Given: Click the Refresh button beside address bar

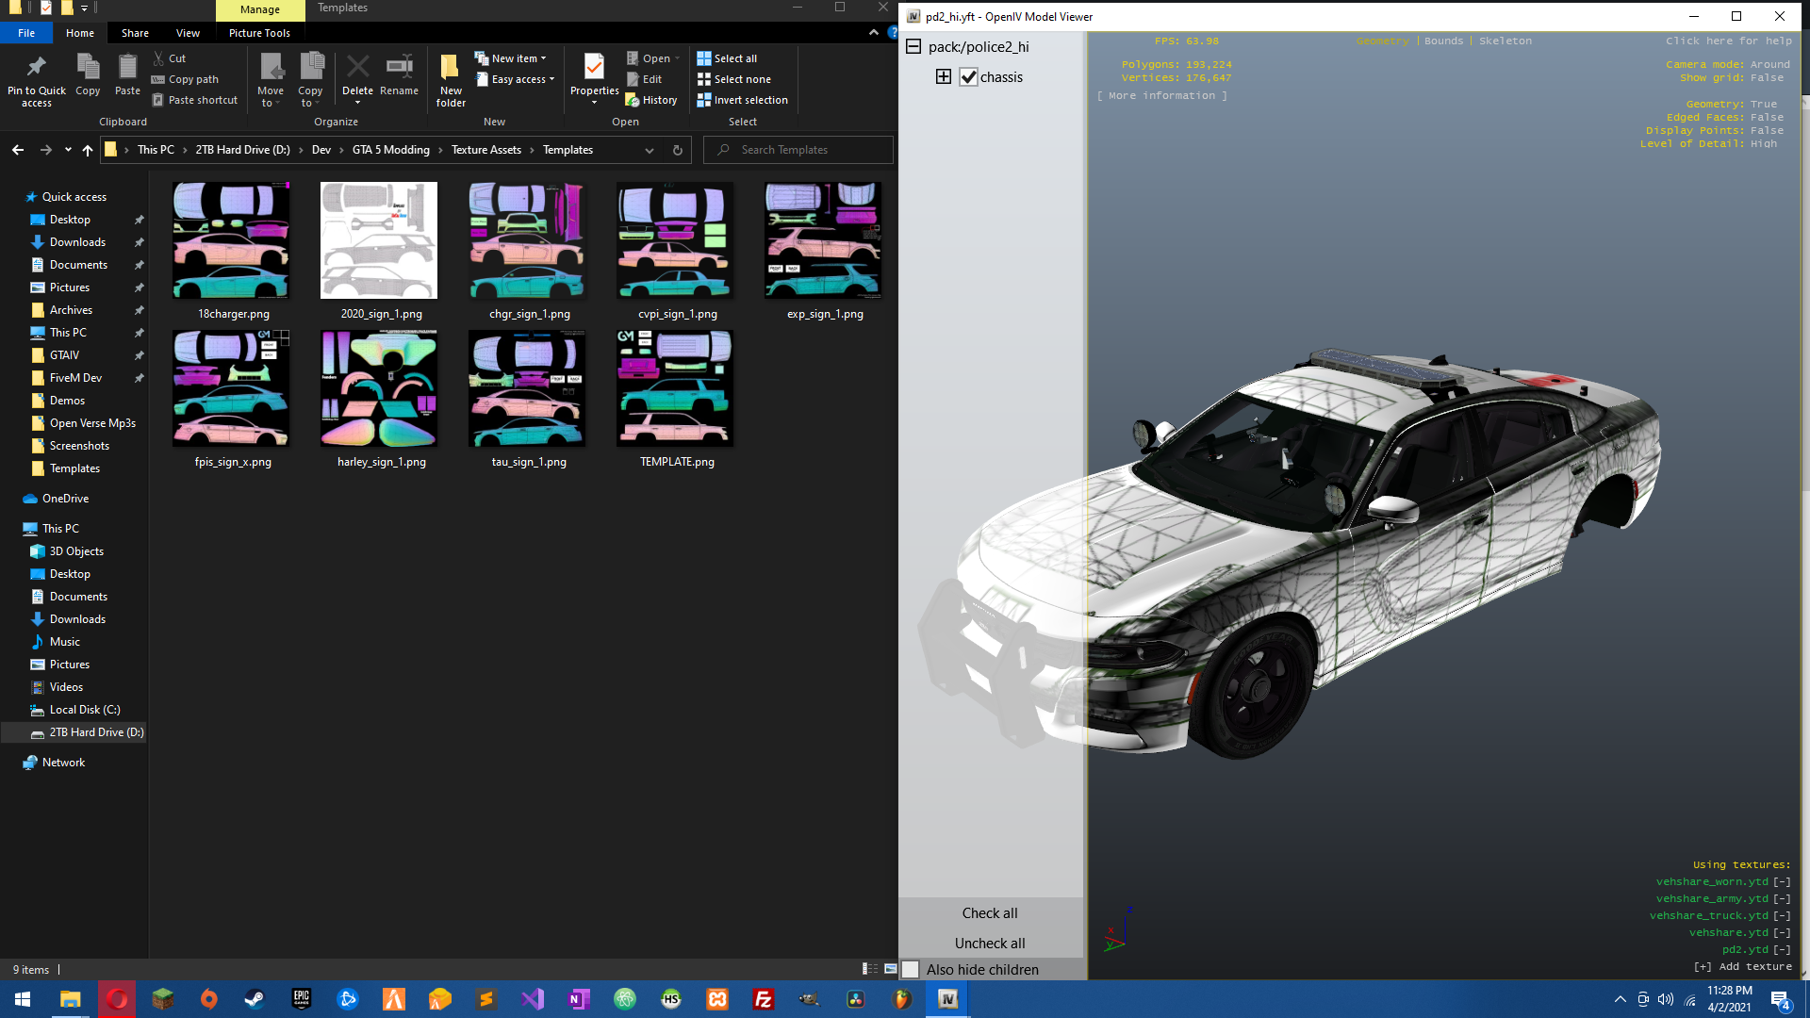Looking at the screenshot, I should [677, 150].
